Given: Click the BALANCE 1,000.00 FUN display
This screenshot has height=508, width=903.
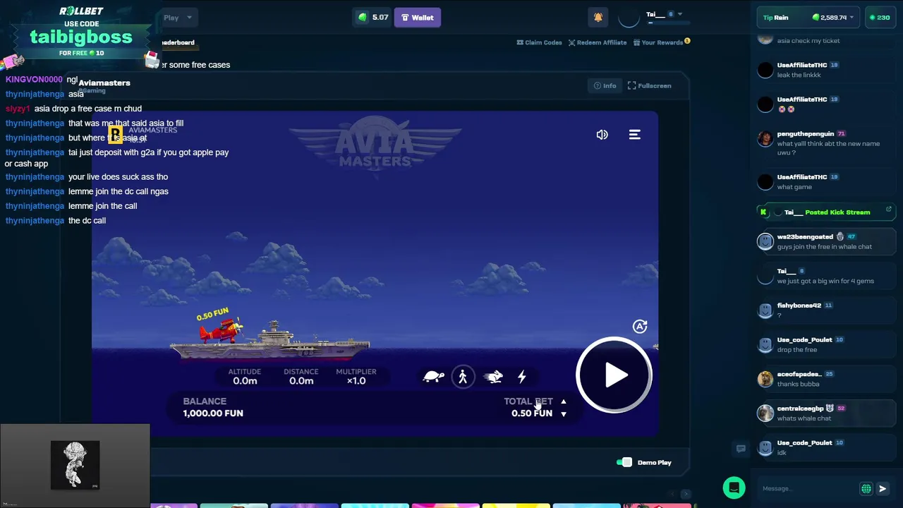Looking at the screenshot, I should point(213,407).
